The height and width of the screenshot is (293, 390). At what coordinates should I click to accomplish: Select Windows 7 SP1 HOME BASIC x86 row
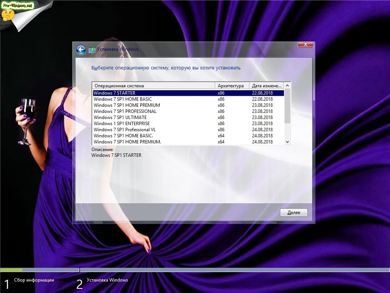pyautogui.click(x=188, y=99)
